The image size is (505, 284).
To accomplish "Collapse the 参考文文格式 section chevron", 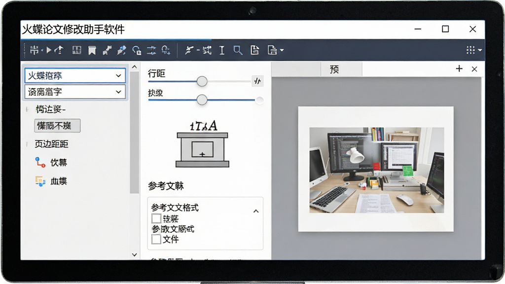I will pos(256,211).
